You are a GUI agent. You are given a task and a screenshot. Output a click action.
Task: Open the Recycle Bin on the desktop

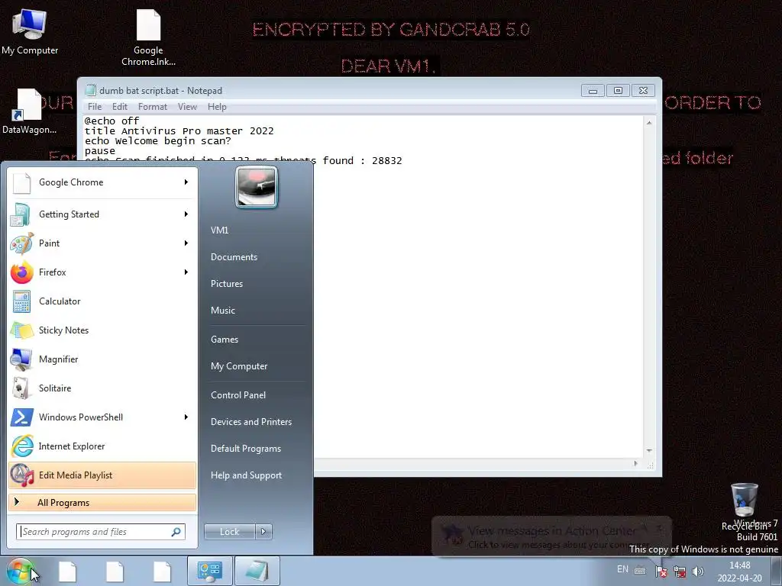[x=744, y=506]
